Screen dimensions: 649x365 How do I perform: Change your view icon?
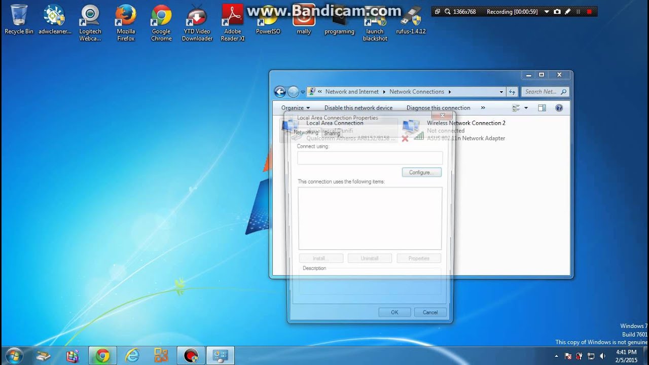click(516, 108)
